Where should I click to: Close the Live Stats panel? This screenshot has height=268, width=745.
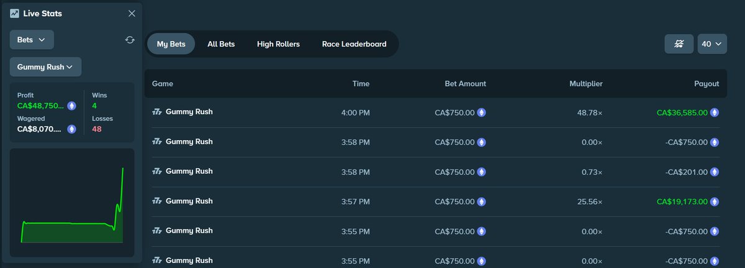pos(132,13)
